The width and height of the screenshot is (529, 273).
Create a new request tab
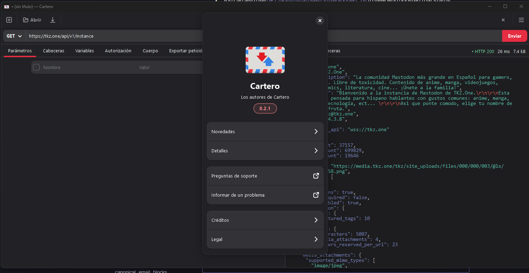click(9, 20)
